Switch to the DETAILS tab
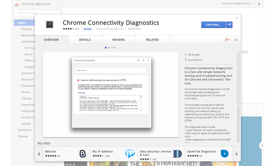Image resolution: width=273 pixels, height=166 pixels. tap(85, 40)
